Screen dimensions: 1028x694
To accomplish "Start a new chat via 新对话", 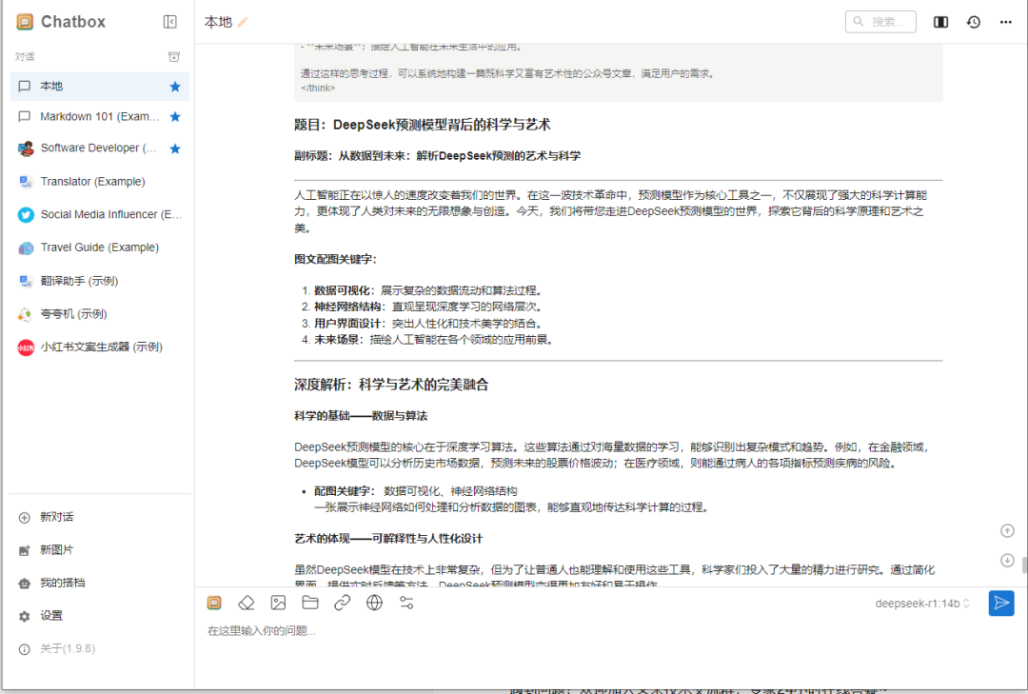I will tap(100, 517).
